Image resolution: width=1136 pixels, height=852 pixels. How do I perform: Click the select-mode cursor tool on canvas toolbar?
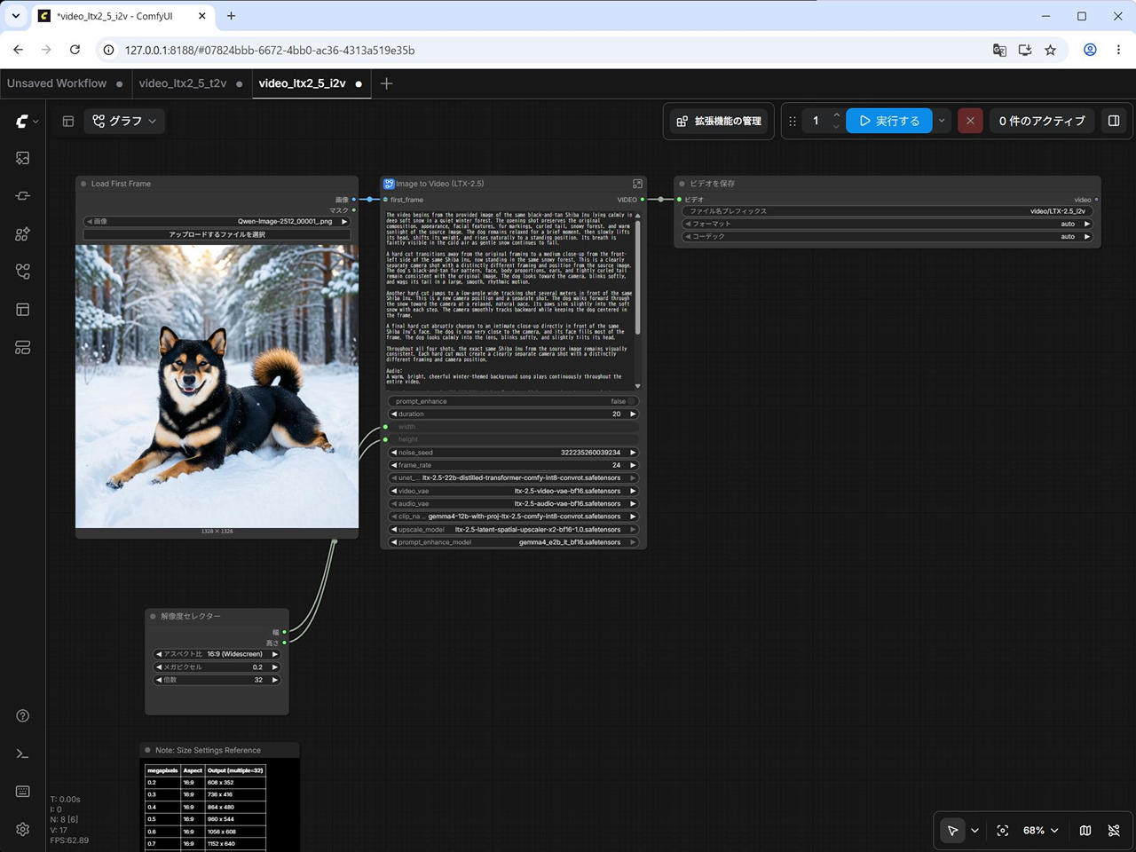coord(952,831)
